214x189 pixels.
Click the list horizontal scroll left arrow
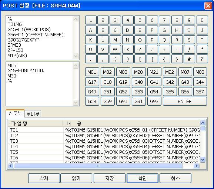coord(11,166)
